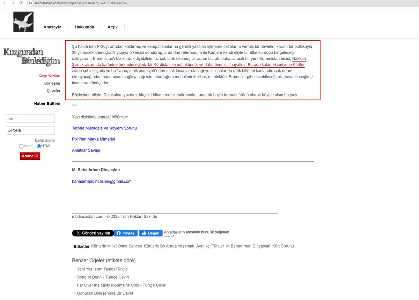Open Terörle Mücadele ve Söylem Sorunu link
This screenshot has height=300, width=419.
[104, 128]
